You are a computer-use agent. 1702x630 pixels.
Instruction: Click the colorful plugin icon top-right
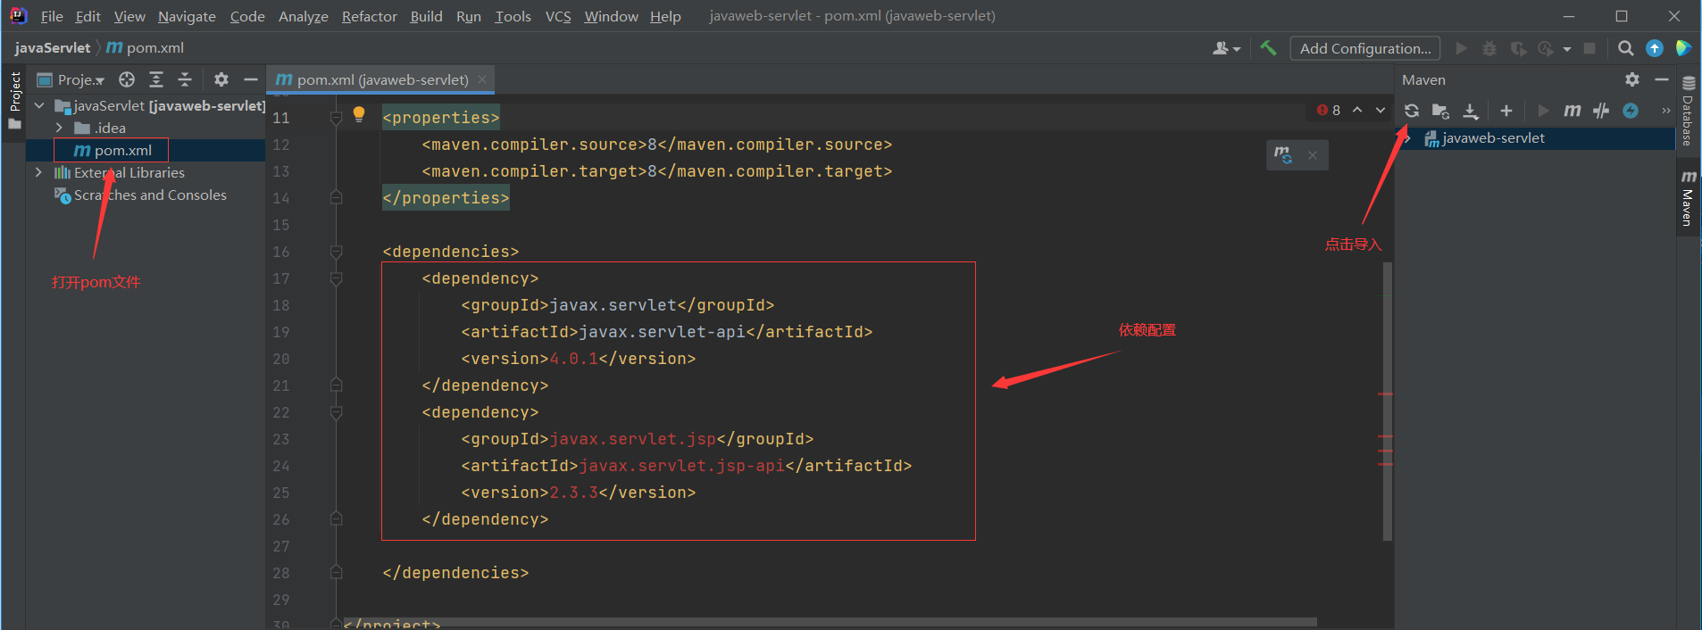pyautogui.click(x=1683, y=48)
